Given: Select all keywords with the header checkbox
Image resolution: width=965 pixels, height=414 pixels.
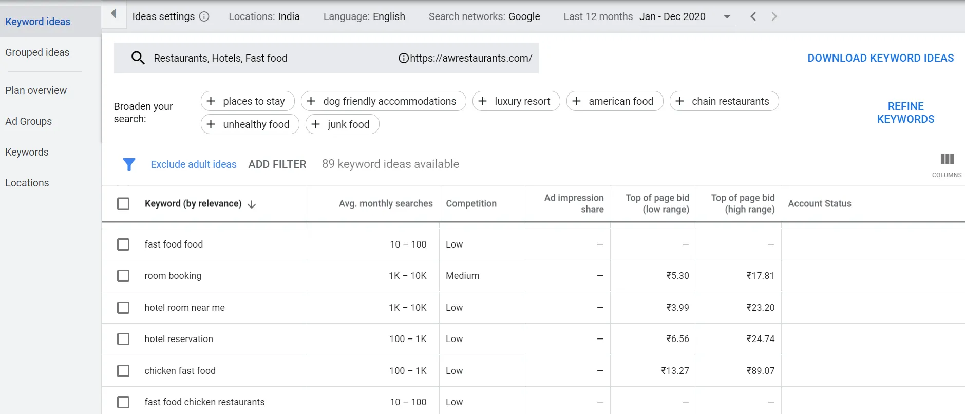Looking at the screenshot, I should 123,204.
